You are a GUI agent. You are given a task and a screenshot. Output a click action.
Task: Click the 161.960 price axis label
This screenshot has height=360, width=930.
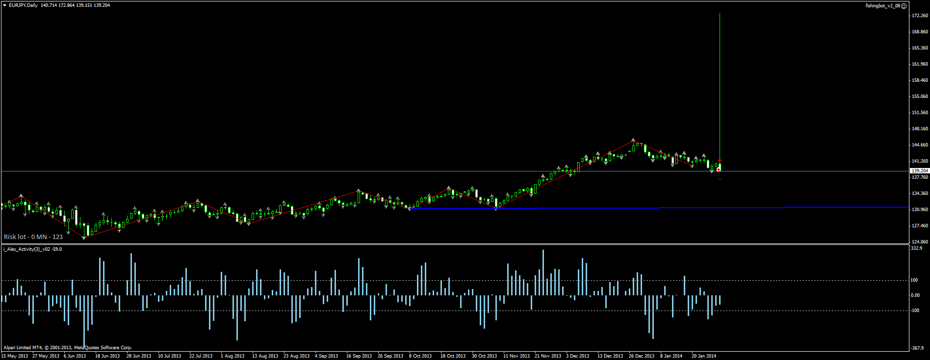point(920,64)
